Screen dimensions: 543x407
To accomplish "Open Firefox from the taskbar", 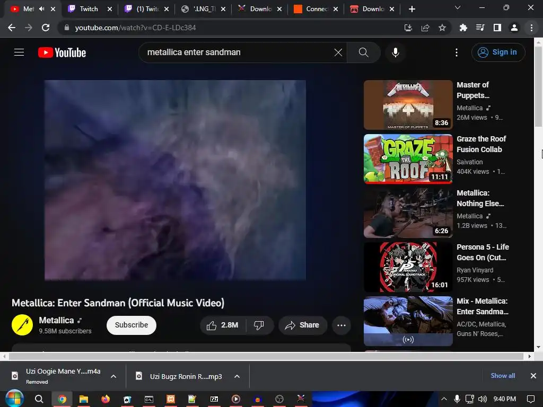I will coord(106,399).
